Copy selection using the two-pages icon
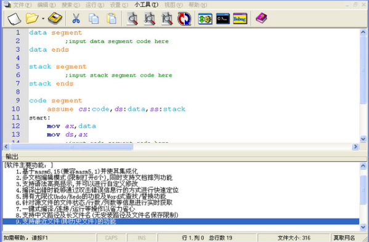The image size is (369, 242). [x=94, y=18]
